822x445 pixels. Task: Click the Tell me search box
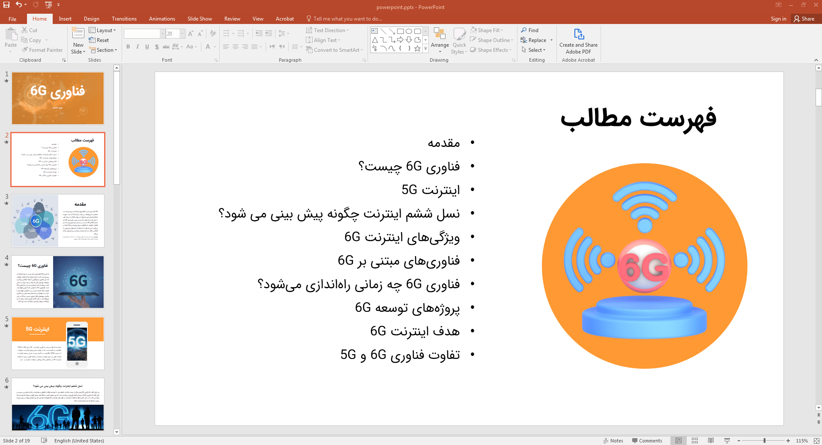344,19
